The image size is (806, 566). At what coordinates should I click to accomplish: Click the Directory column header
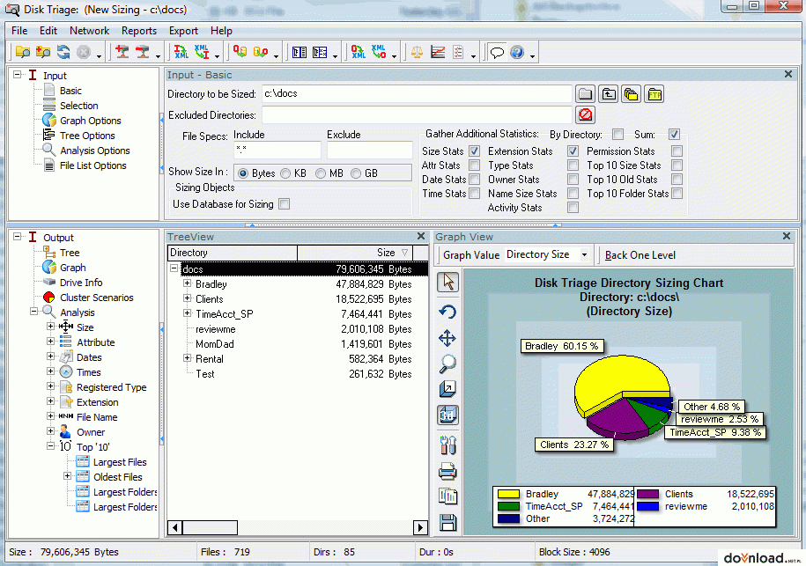tap(233, 253)
